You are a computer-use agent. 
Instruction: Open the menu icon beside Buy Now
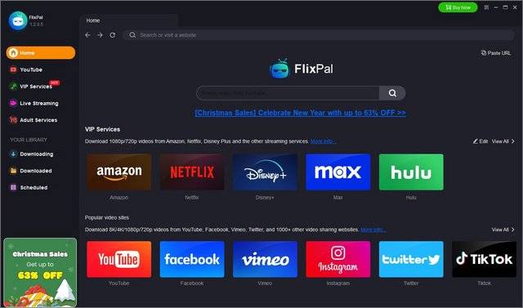coord(486,7)
